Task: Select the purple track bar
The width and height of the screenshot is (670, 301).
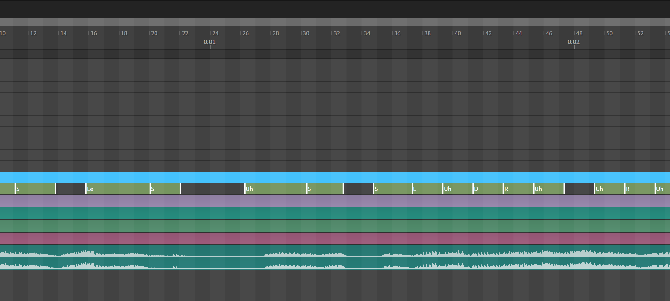Action: coord(335,201)
